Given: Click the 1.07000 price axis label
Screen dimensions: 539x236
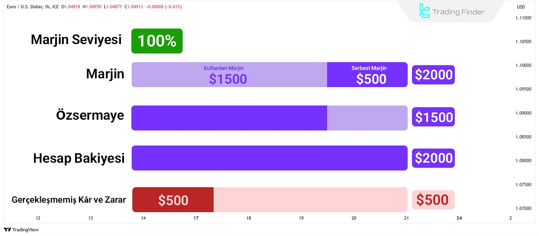Looking at the screenshot, I should (523, 208).
